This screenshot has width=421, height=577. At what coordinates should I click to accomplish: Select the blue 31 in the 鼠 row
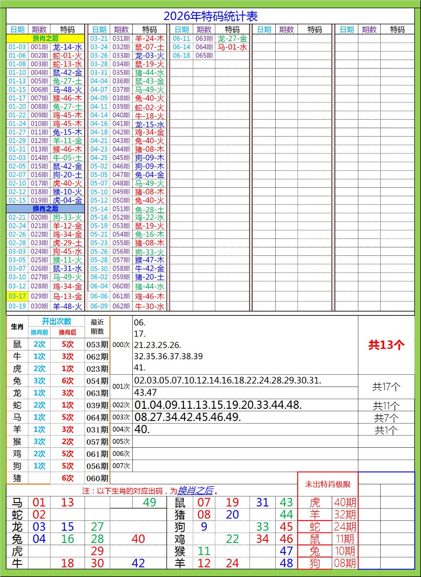coord(262,502)
